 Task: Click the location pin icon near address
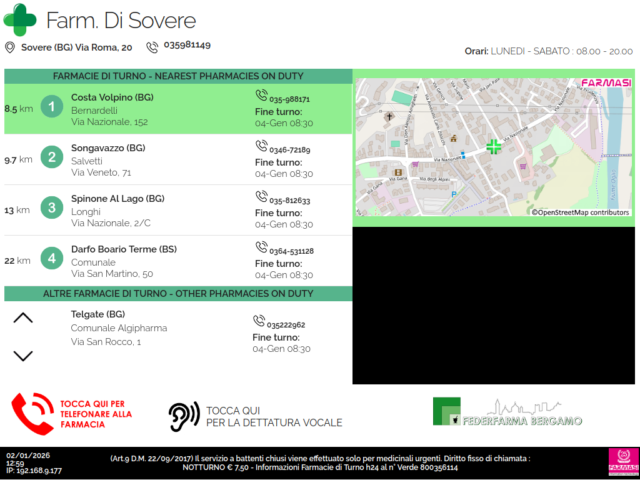click(10, 47)
